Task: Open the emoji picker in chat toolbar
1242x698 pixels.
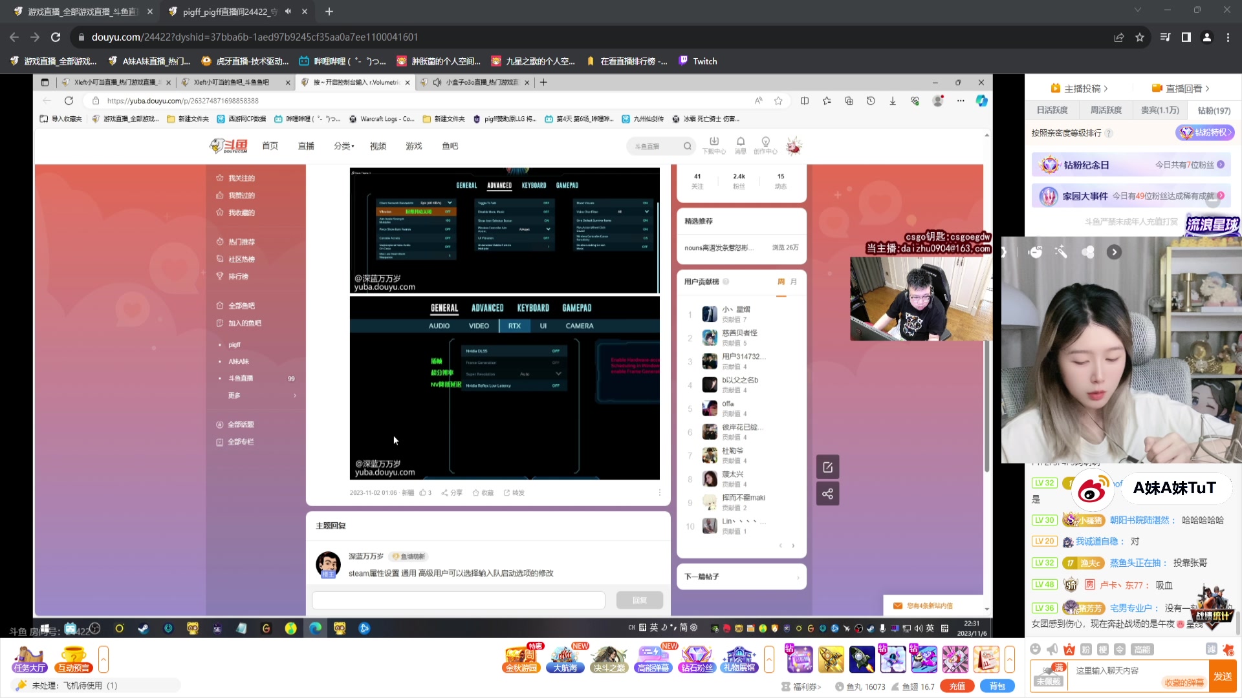Action: tap(1035, 650)
